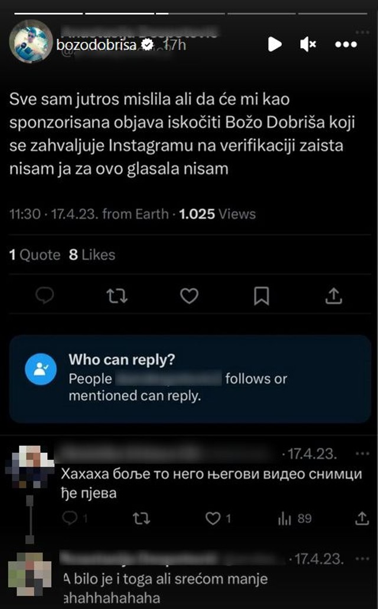Open the three-dot options menu
This screenshot has width=378, height=609.
coord(346,44)
